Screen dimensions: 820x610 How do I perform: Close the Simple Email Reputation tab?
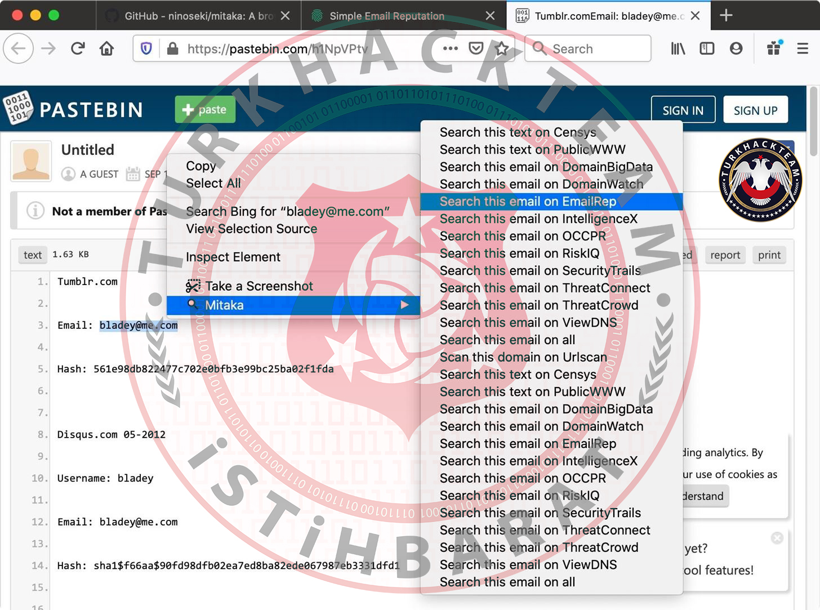491,16
